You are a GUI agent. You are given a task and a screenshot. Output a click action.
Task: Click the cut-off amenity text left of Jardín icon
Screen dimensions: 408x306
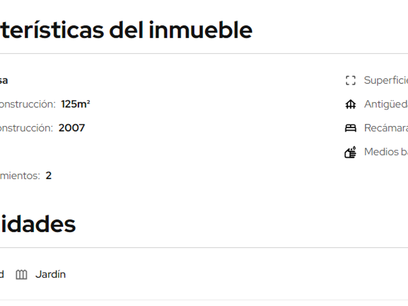point(2,274)
